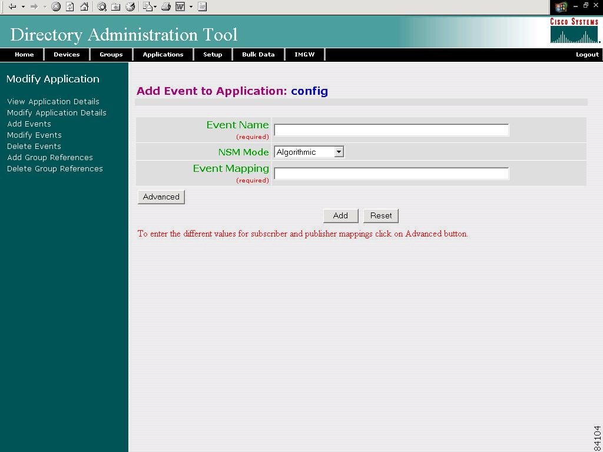
Task: Open the History clock icon
Action: coord(131,7)
